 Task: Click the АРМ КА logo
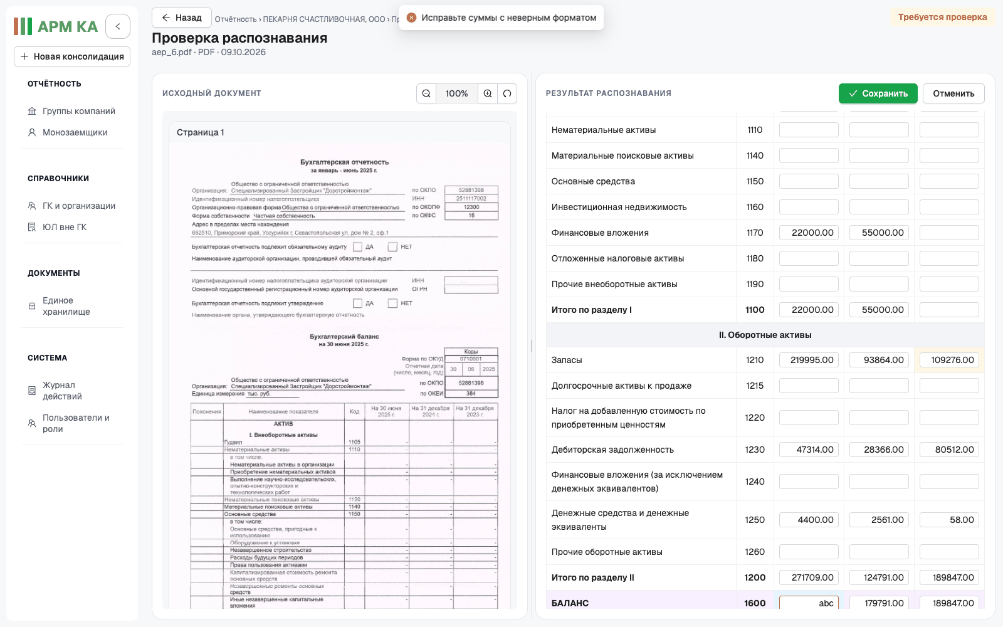[56, 26]
